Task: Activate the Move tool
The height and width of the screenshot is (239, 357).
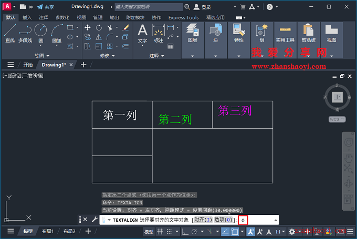Action: (88, 27)
